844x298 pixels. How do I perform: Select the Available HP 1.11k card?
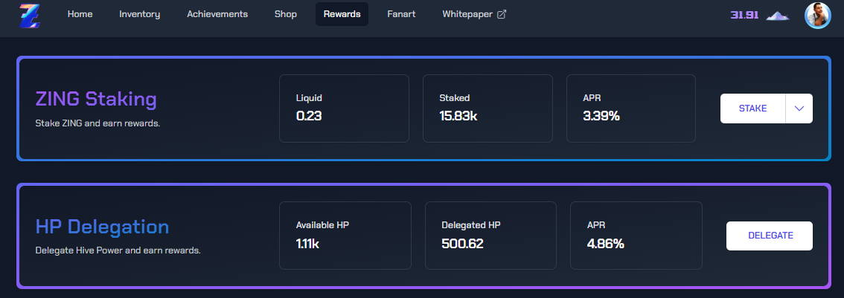[345, 236]
